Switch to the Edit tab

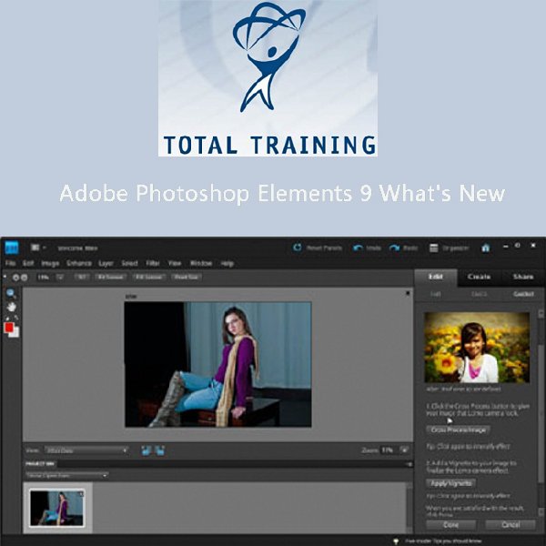[436, 277]
